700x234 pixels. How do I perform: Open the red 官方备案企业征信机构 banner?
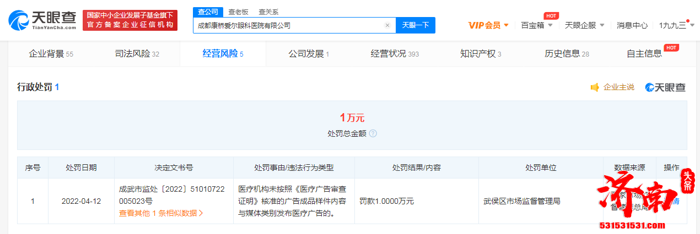pos(130,20)
